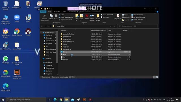This screenshot has height=102, width=181.
Task: Expand the address bar history dropdown
Action: point(111,26)
